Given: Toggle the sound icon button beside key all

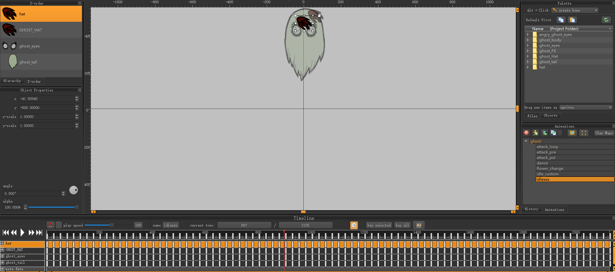Looking at the screenshot, I should tap(419, 225).
